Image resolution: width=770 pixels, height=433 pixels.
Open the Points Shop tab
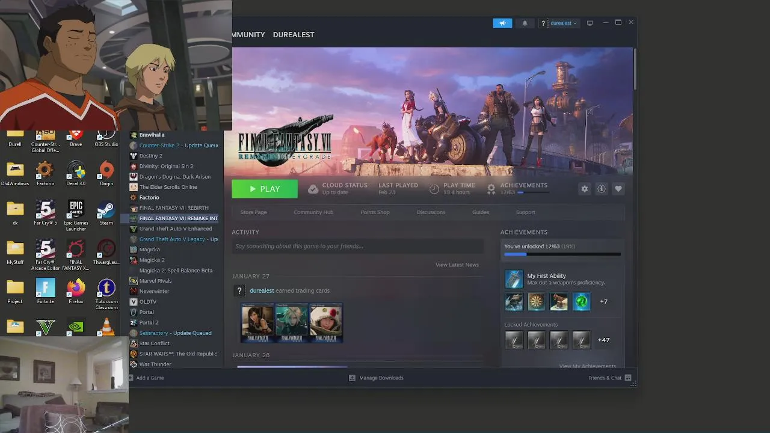[x=375, y=212]
